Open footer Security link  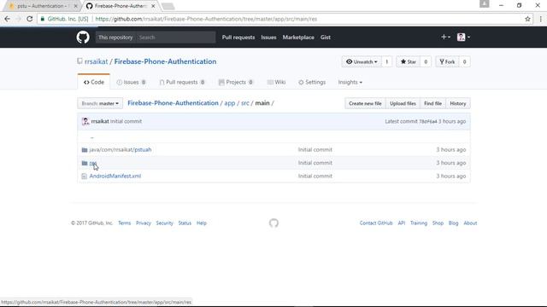[164, 223]
